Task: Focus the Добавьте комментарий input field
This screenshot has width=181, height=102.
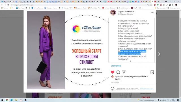Action: [128, 89]
